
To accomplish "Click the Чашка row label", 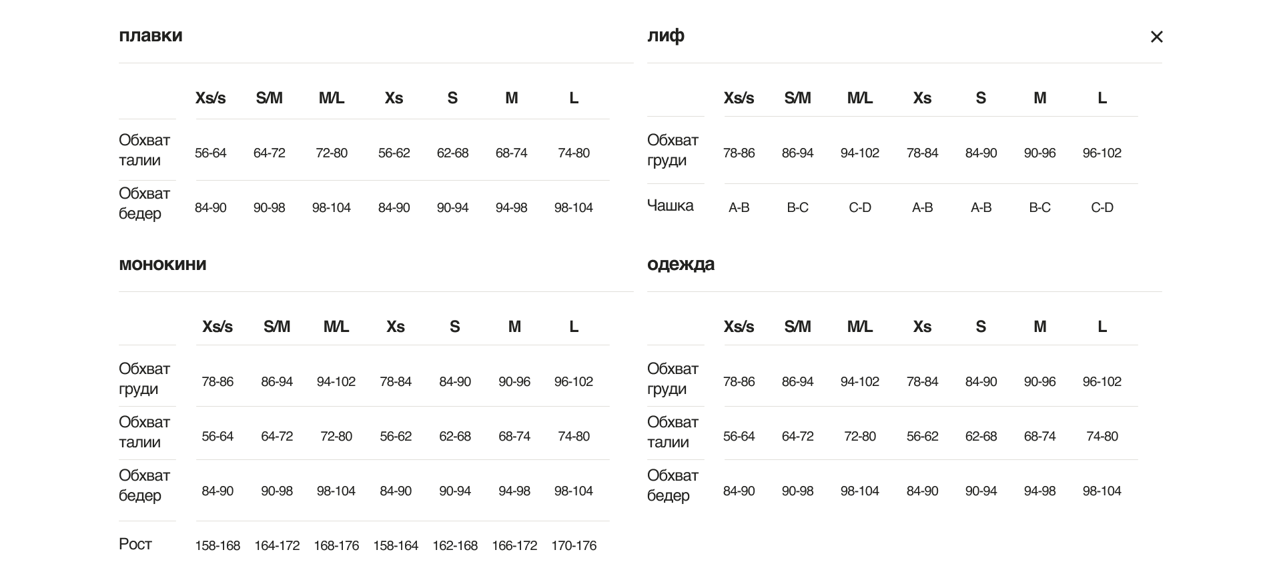I will pyautogui.click(x=670, y=205).
